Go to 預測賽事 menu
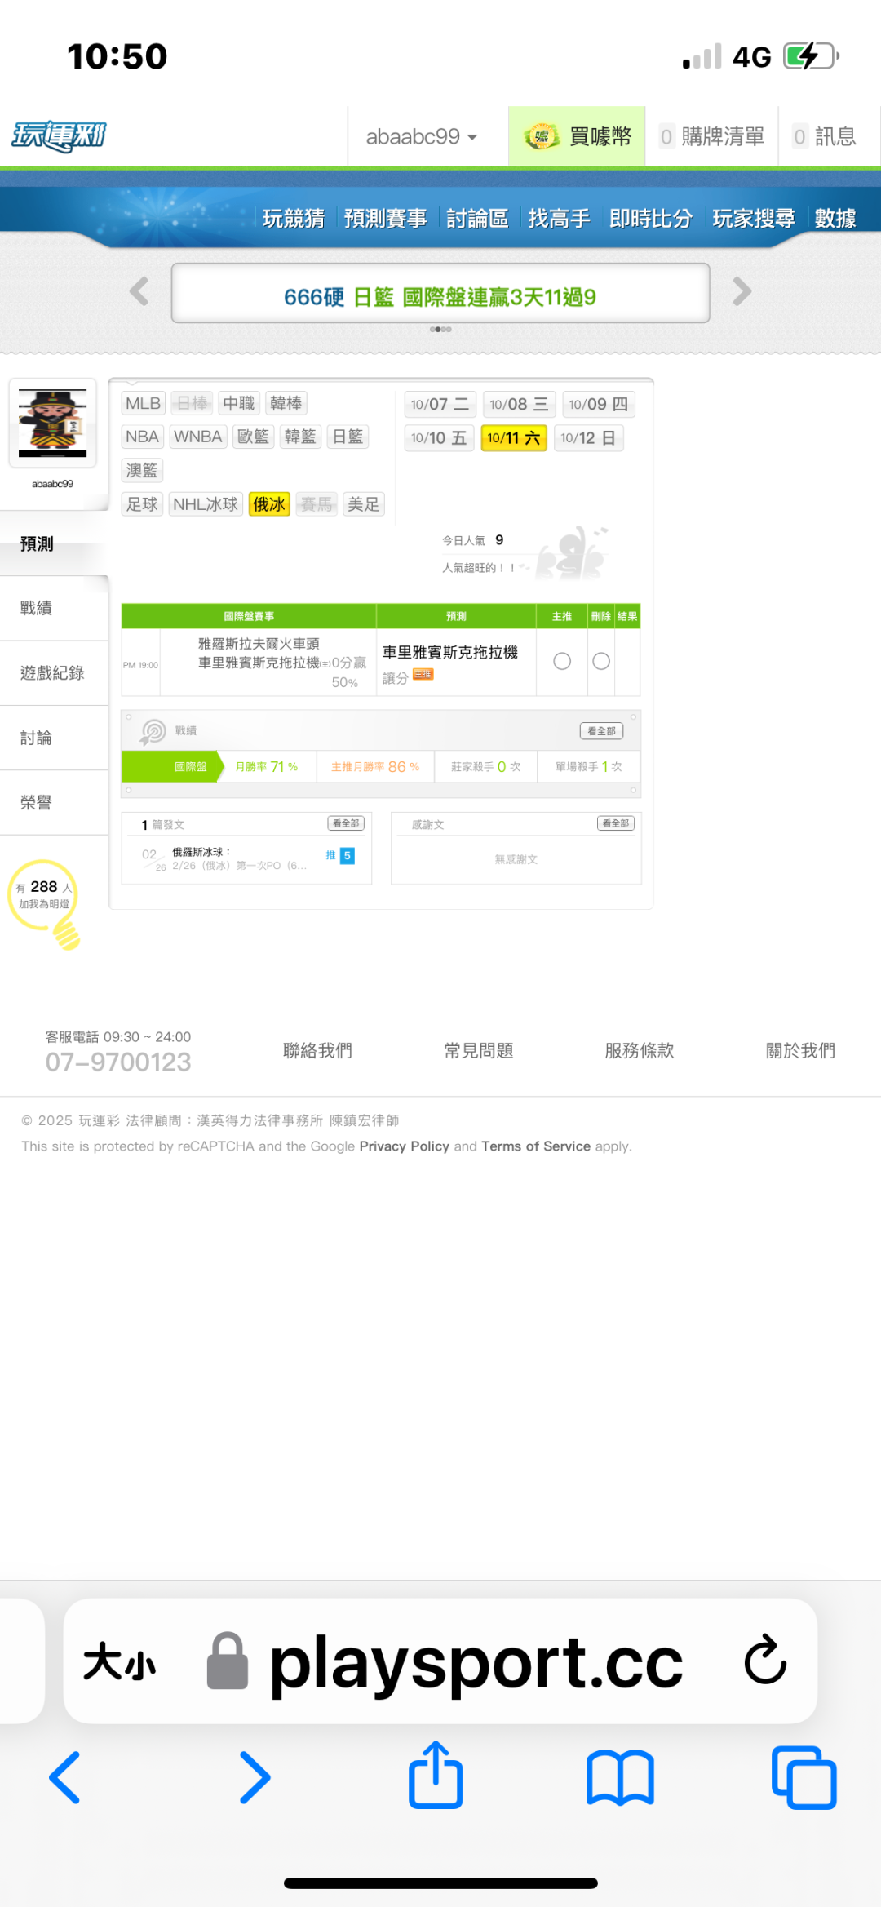Screen dimensions: 881x1907 tap(386, 219)
